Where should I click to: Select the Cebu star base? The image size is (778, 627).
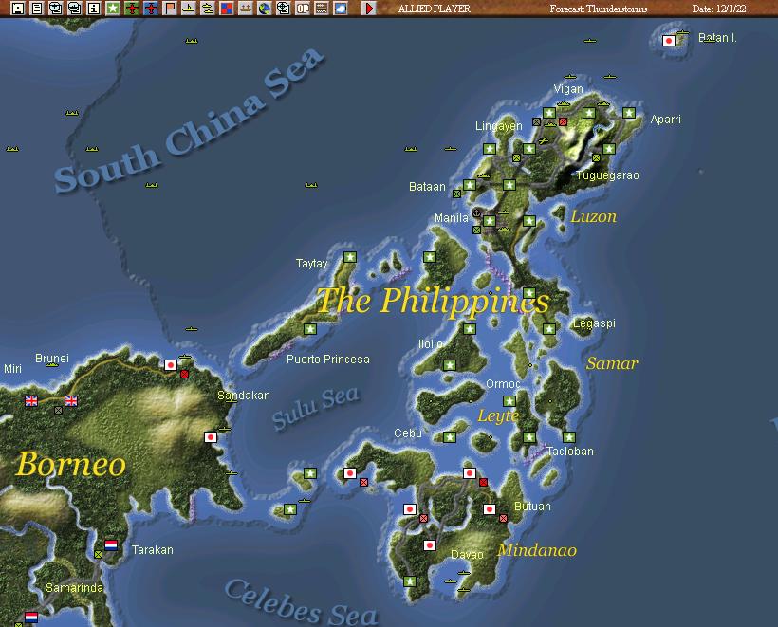point(450,437)
